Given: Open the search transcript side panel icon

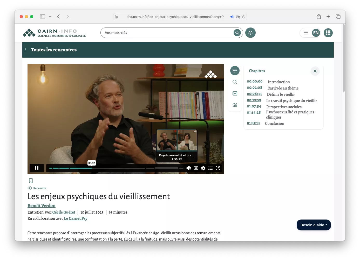Looking at the screenshot, I should [x=235, y=82].
